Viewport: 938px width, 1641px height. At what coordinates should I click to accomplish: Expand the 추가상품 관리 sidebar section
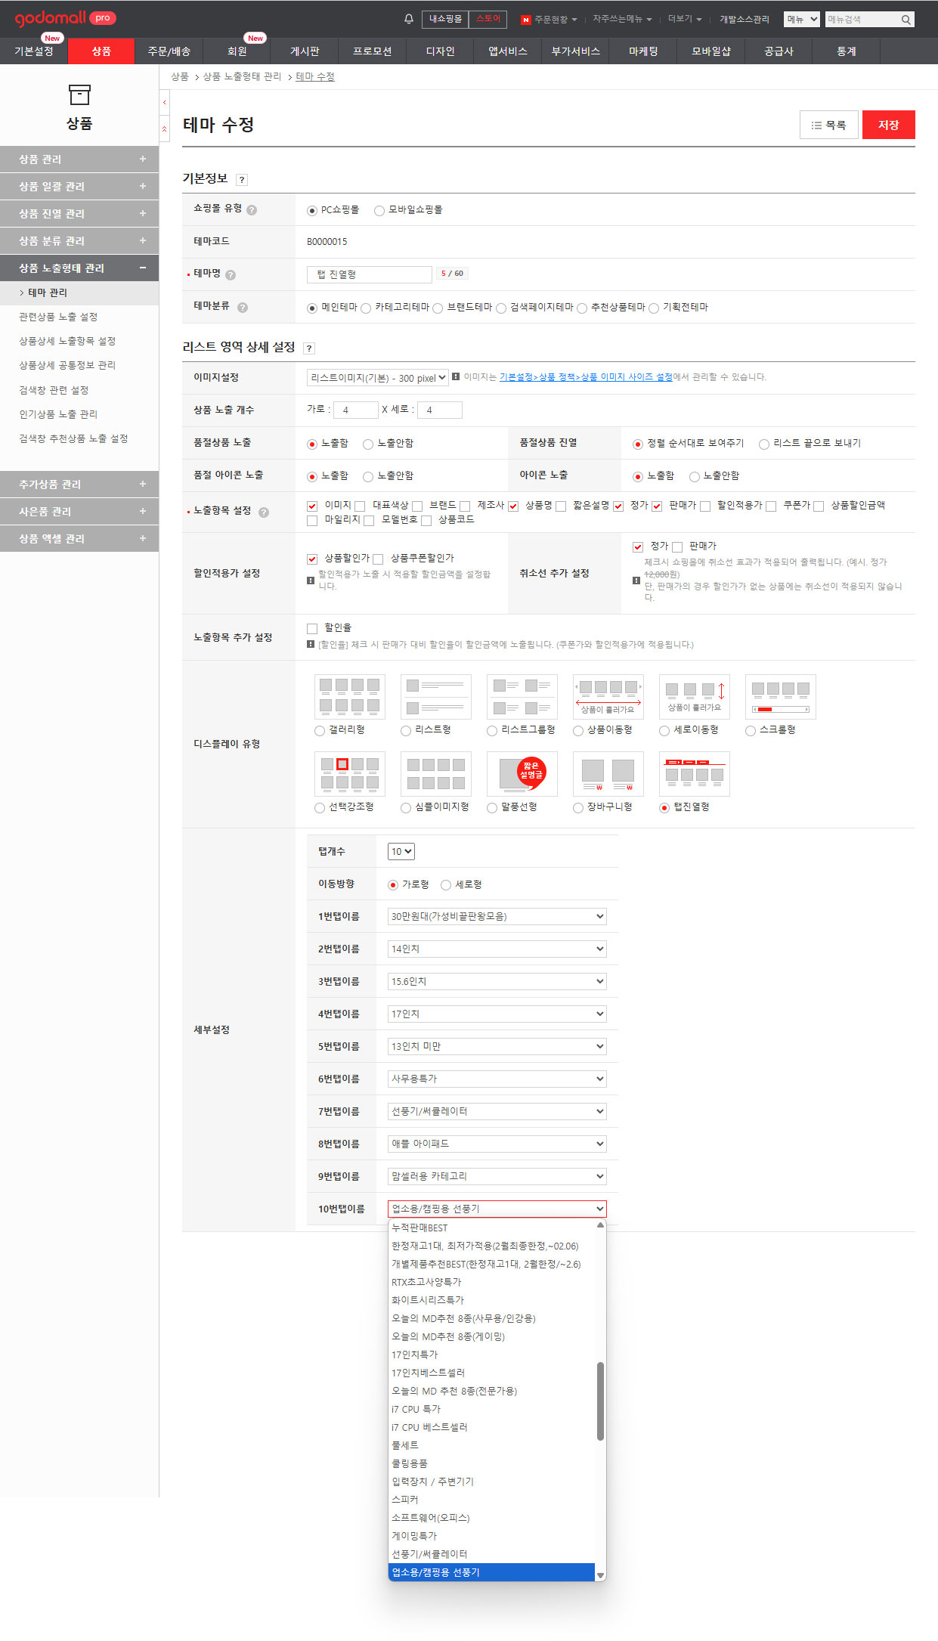[79, 485]
